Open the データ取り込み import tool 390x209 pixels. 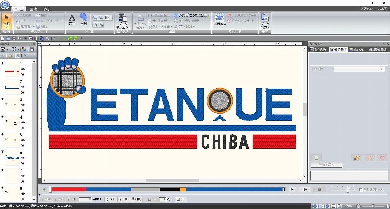(123, 21)
